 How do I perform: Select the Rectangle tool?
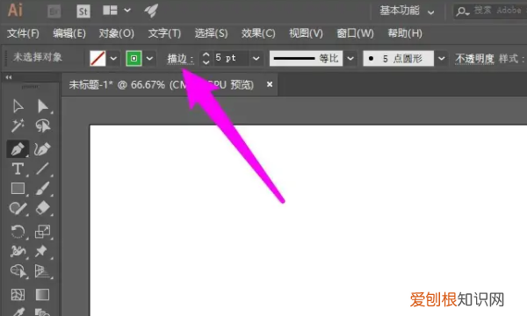(x=18, y=189)
